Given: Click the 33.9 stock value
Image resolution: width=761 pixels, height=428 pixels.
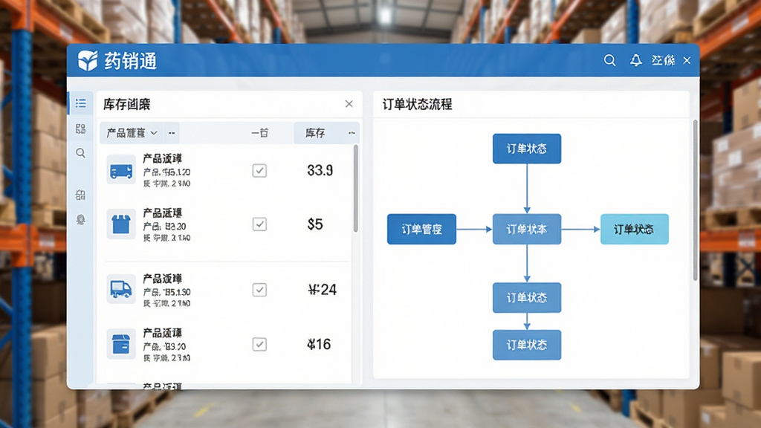Looking at the screenshot, I should (x=320, y=170).
